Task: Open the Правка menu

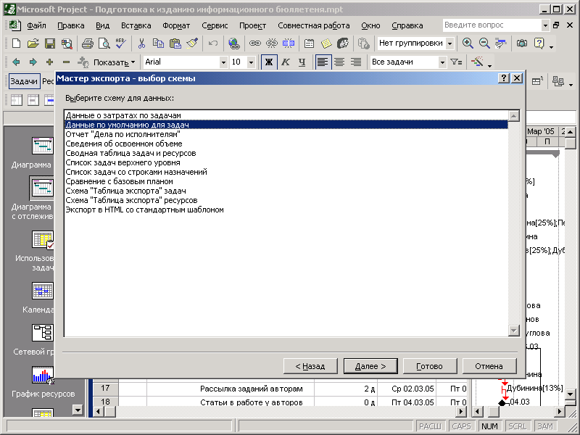Action: point(70,25)
